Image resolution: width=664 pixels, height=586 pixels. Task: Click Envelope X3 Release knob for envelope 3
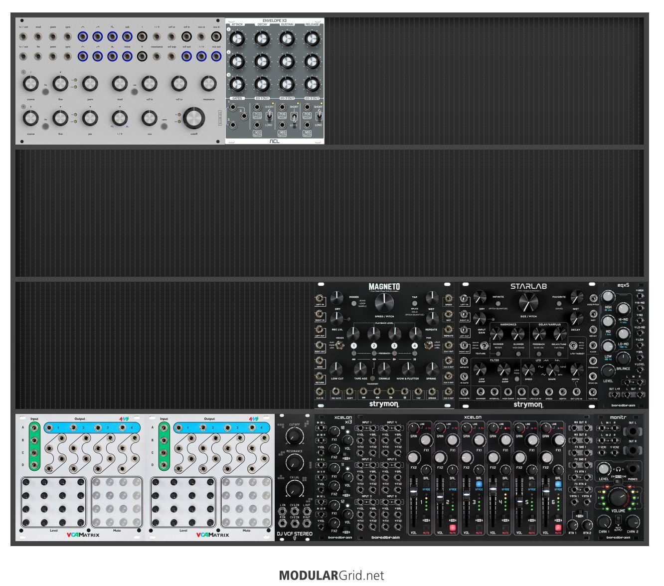[x=312, y=84]
